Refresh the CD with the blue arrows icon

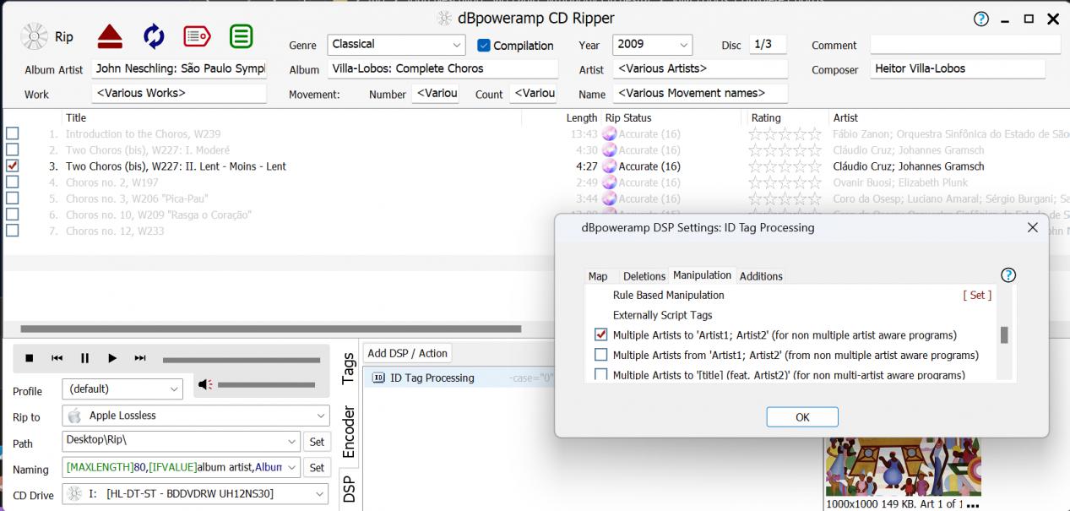coord(154,36)
